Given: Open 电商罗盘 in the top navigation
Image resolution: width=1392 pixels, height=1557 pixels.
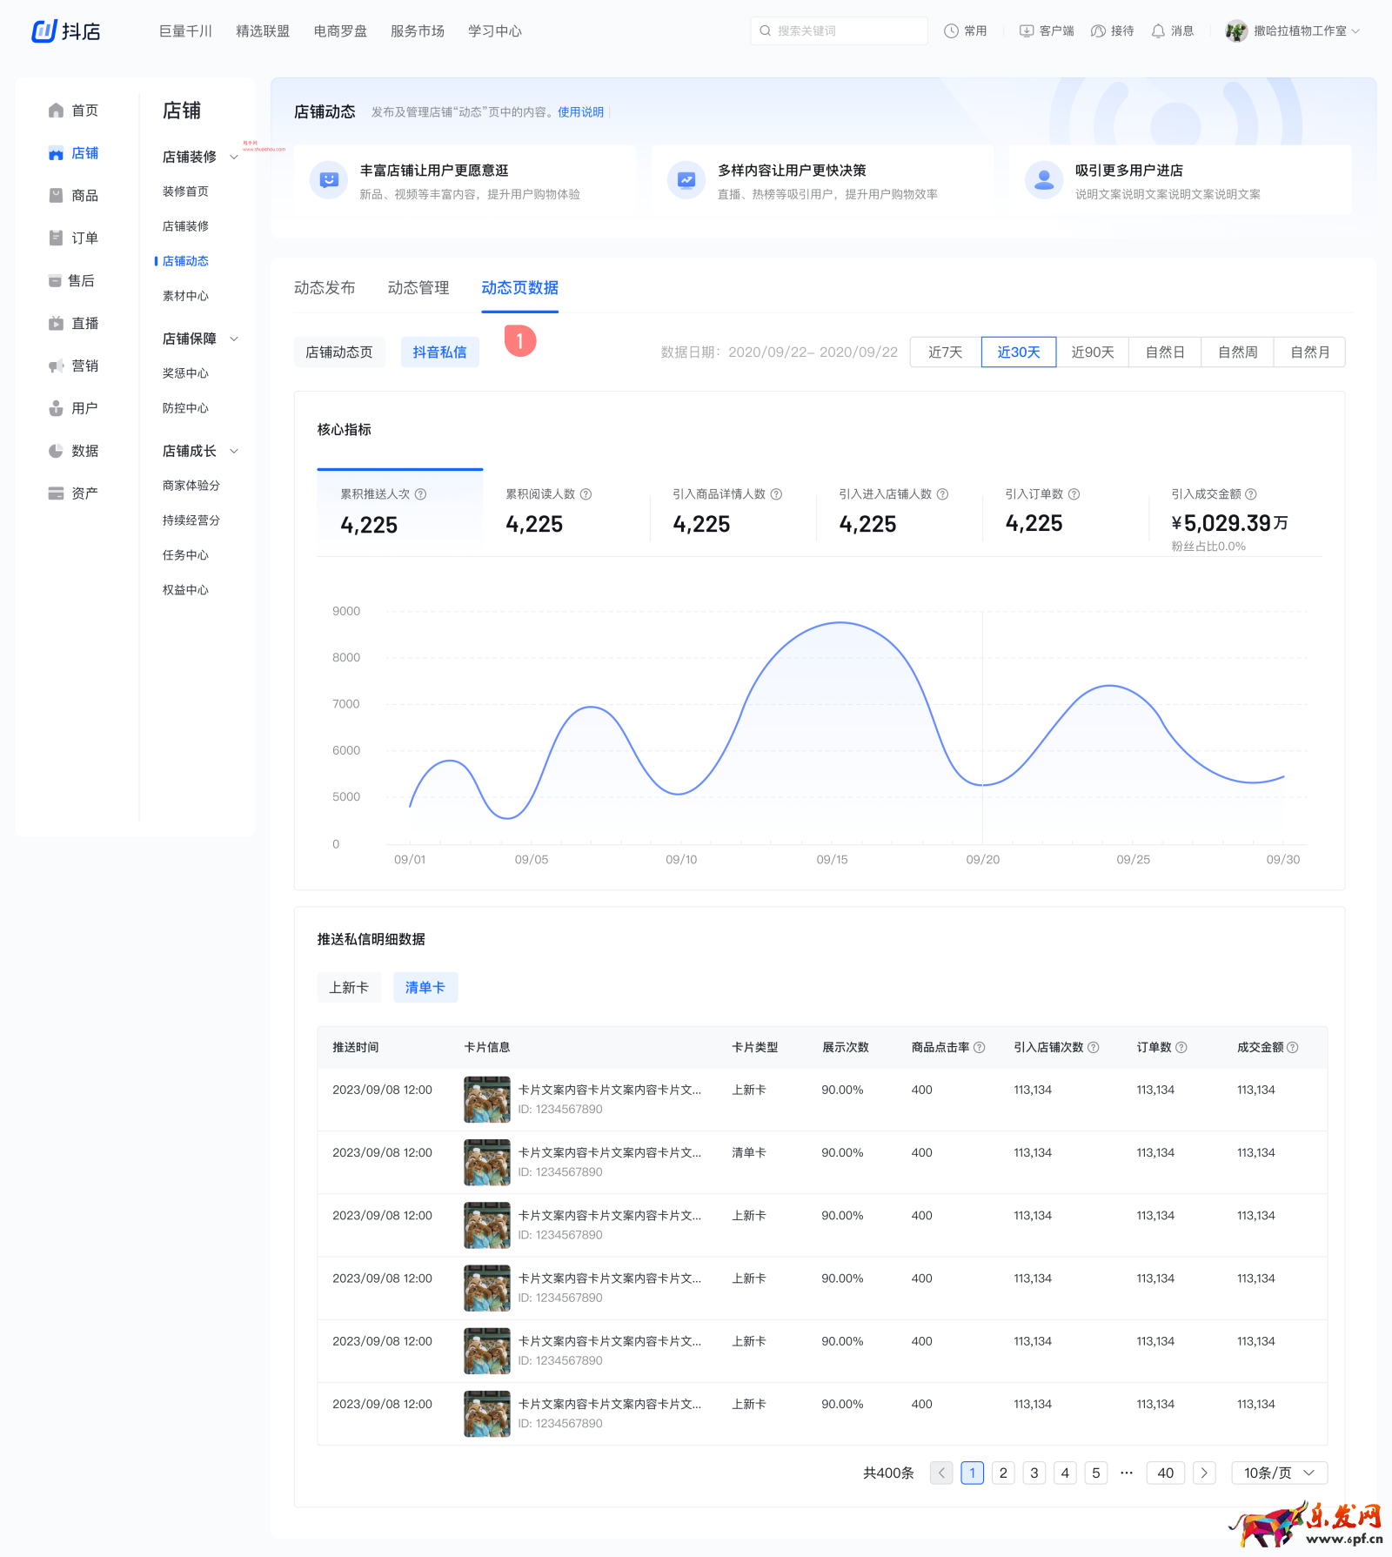Looking at the screenshot, I should tap(340, 31).
